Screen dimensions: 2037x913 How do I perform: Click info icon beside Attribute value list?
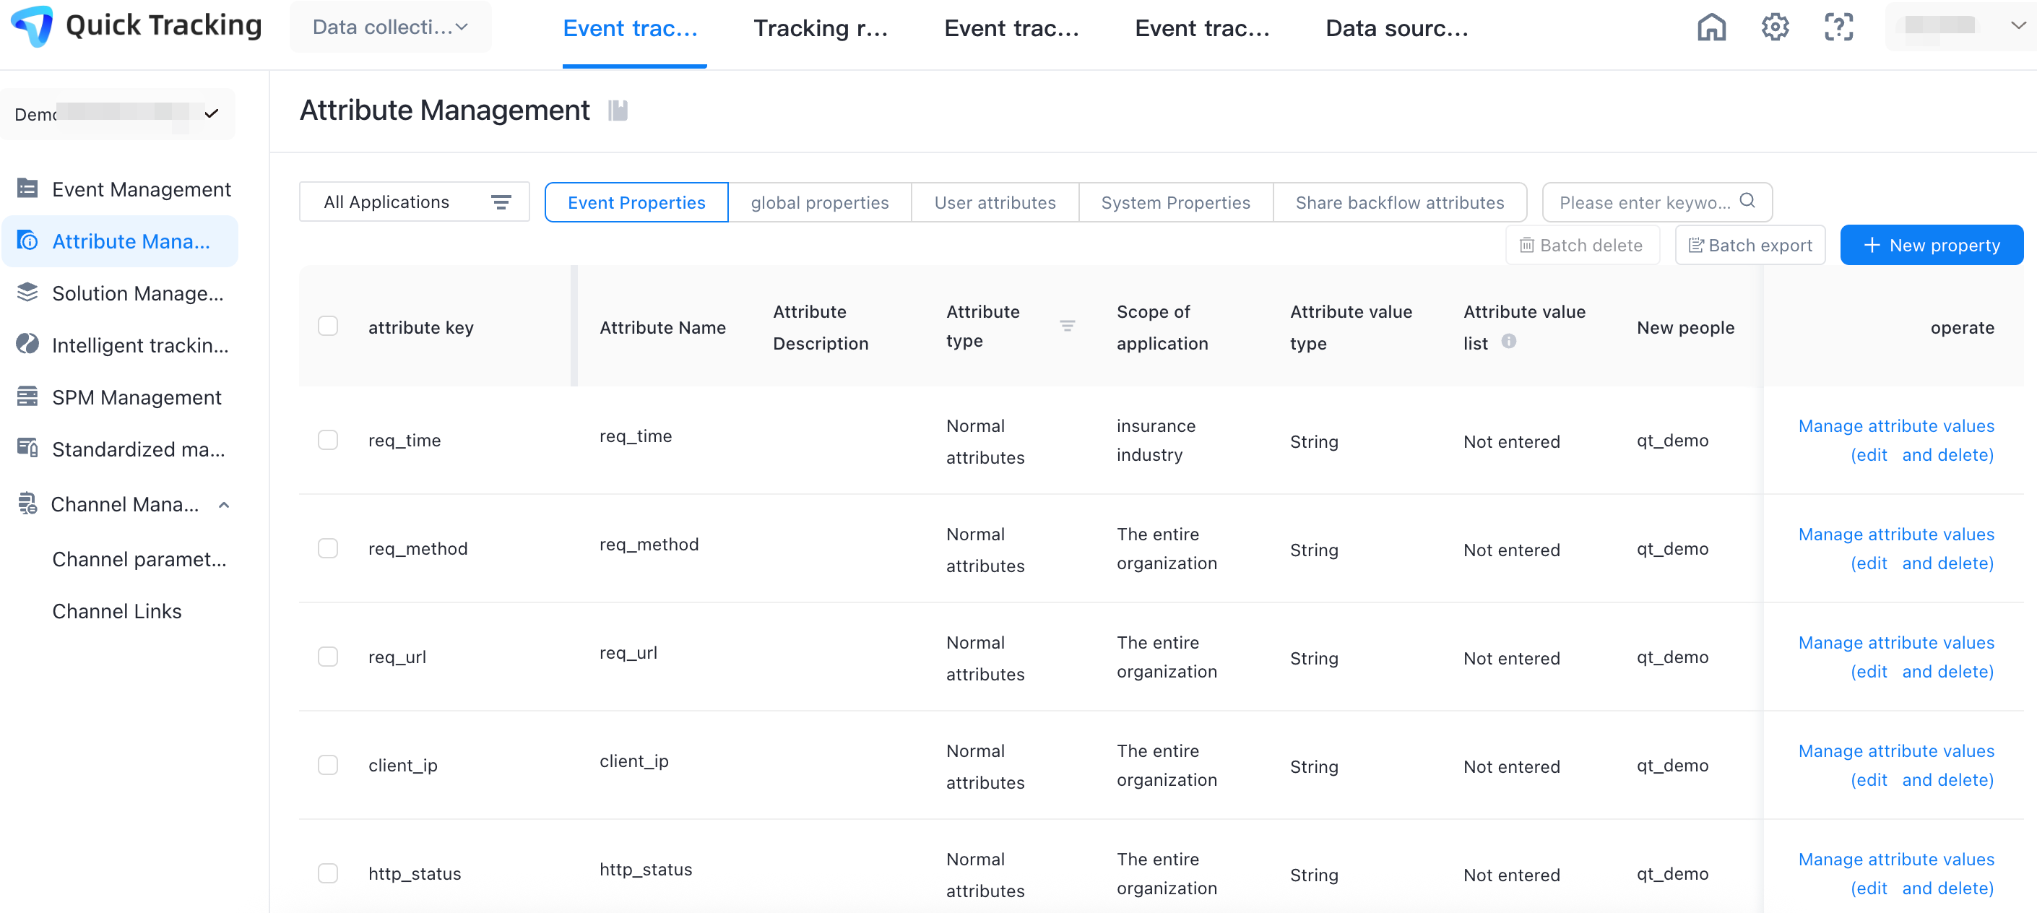1509,342
